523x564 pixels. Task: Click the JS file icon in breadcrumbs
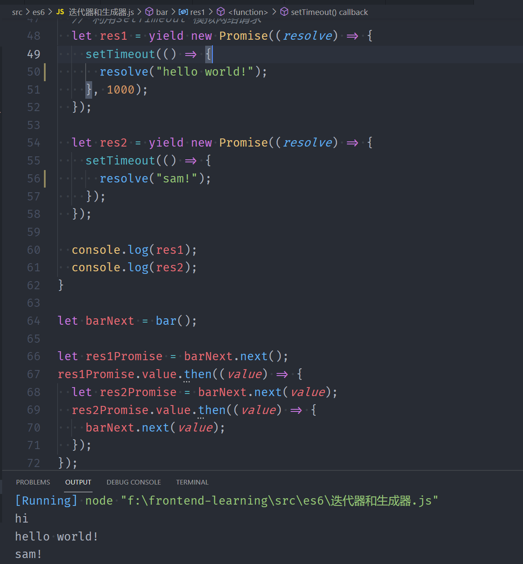pos(60,12)
